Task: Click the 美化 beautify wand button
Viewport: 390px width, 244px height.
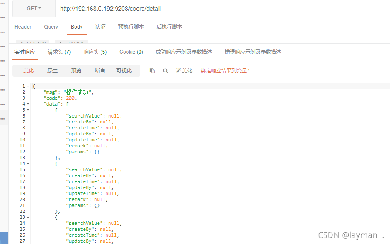Action: click(184, 71)
